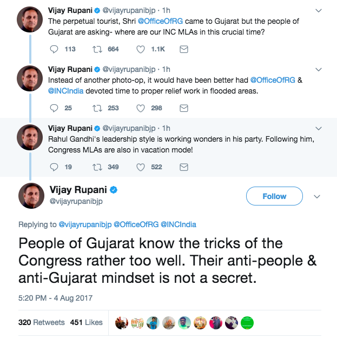The image size is (337, 338).
Task: Follow Vijay Rupani
Action: tap(274, 196)
